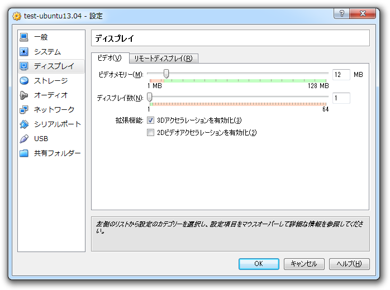Screen dimensions: 390x290
Task: Select the システム (System) chip icon
Action: (24, 52)
